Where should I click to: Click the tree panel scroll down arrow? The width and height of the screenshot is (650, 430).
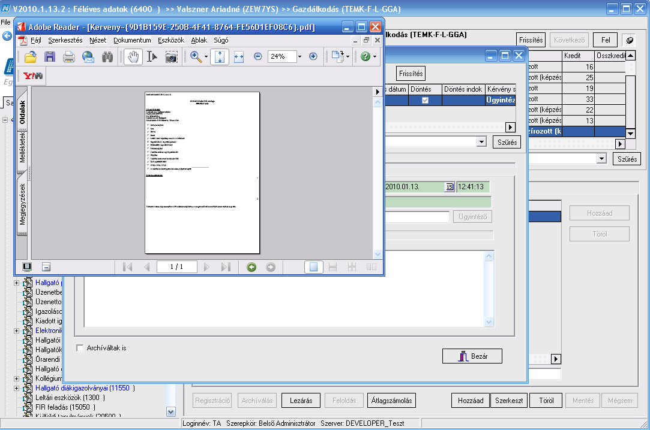click(171, 412)
